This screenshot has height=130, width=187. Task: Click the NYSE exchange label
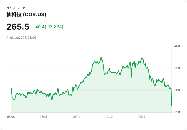click(11, 8)
